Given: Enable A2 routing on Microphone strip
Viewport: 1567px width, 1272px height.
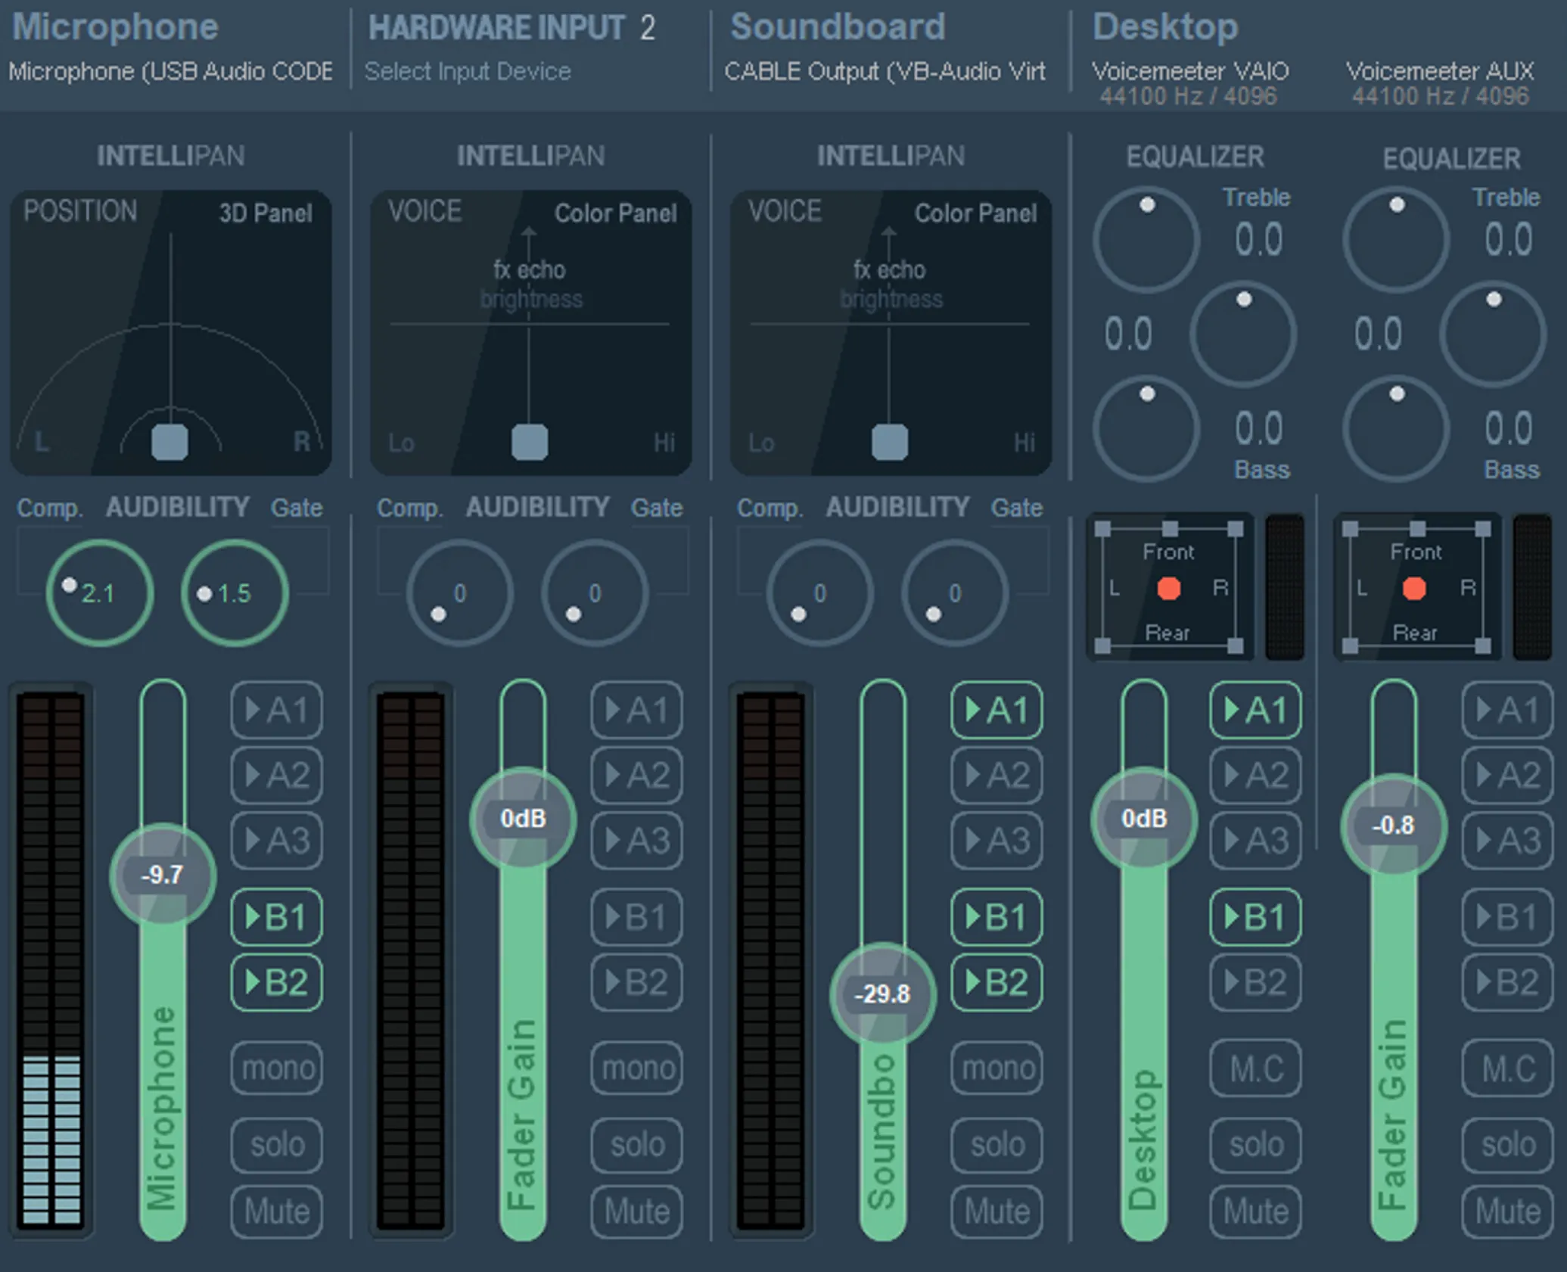Looking at the screenshot, I should pos(277,775).
